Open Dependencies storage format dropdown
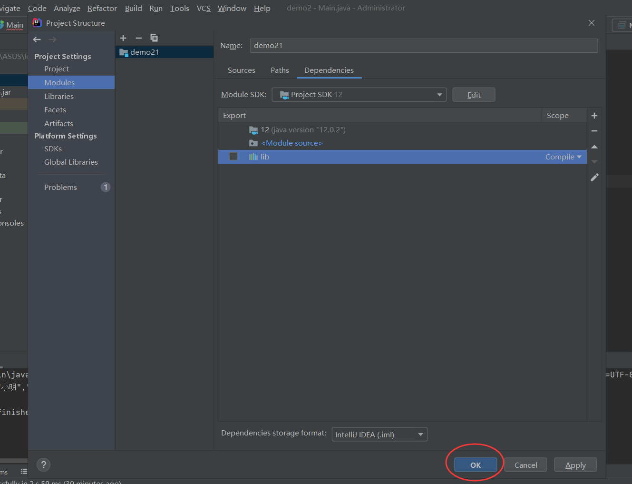Image resolution: width=632 pixels, height=484 pixels. pyautogui.click(x=379, y=435)
